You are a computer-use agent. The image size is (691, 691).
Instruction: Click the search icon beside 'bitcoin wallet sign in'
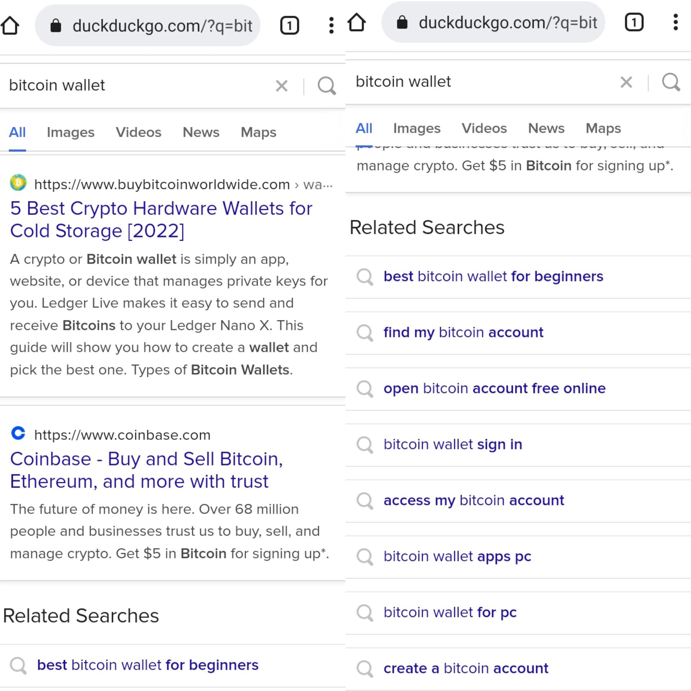point(365,445)
